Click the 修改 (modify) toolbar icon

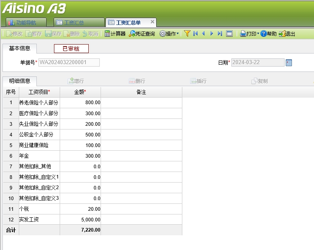(14, 34)
